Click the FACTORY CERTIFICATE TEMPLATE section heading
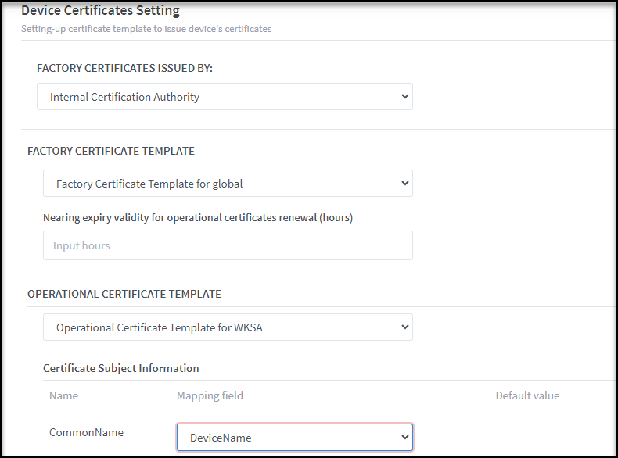 tap(111, 151)
